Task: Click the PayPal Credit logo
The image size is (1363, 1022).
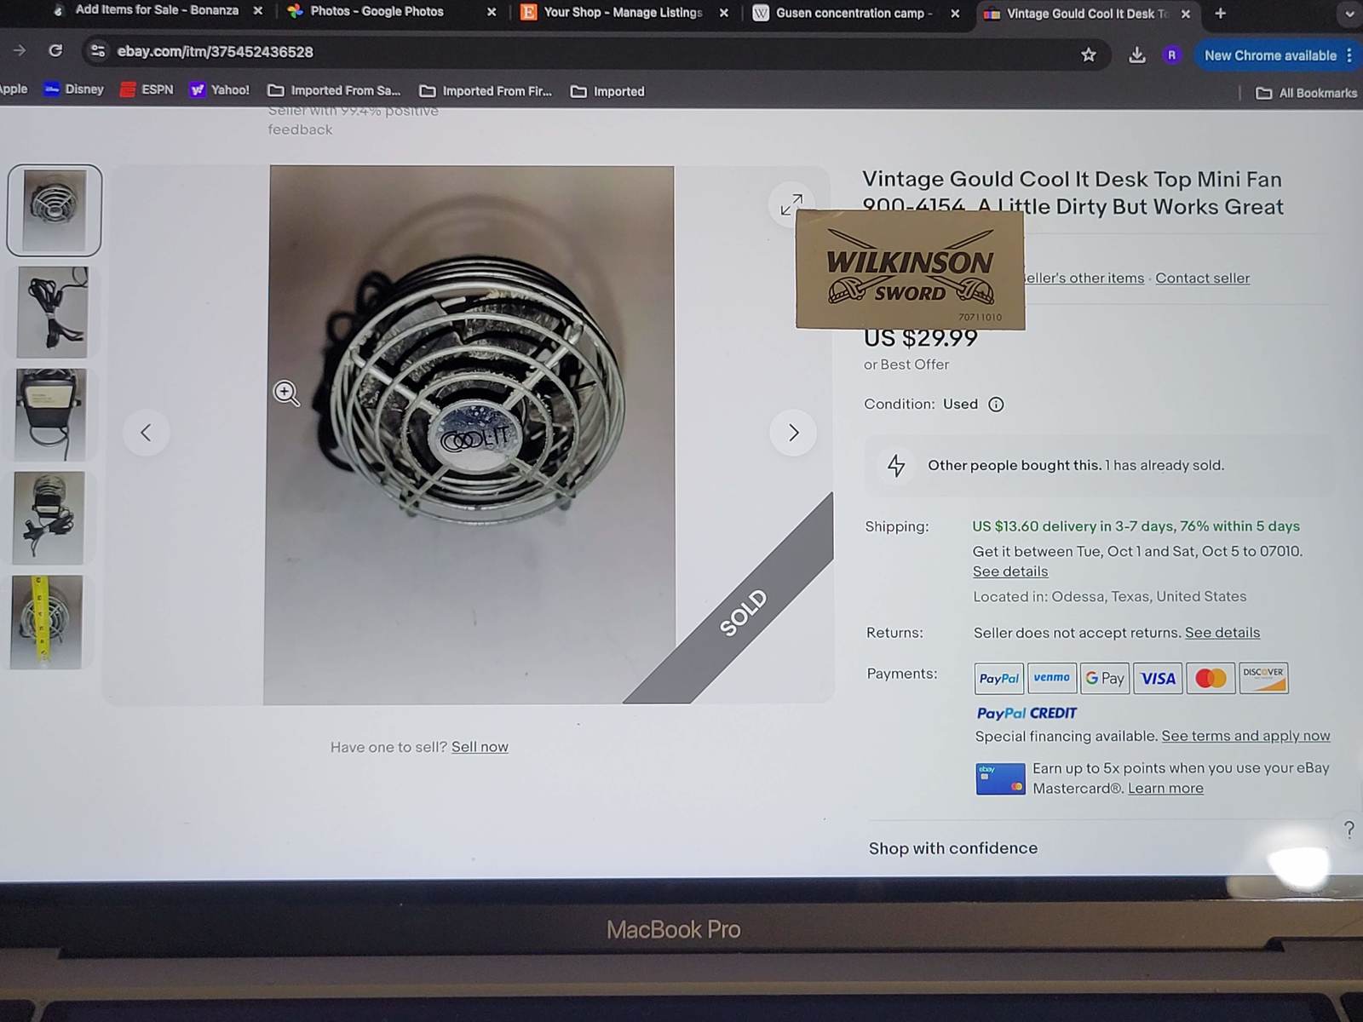Action: coord(1027,714)
